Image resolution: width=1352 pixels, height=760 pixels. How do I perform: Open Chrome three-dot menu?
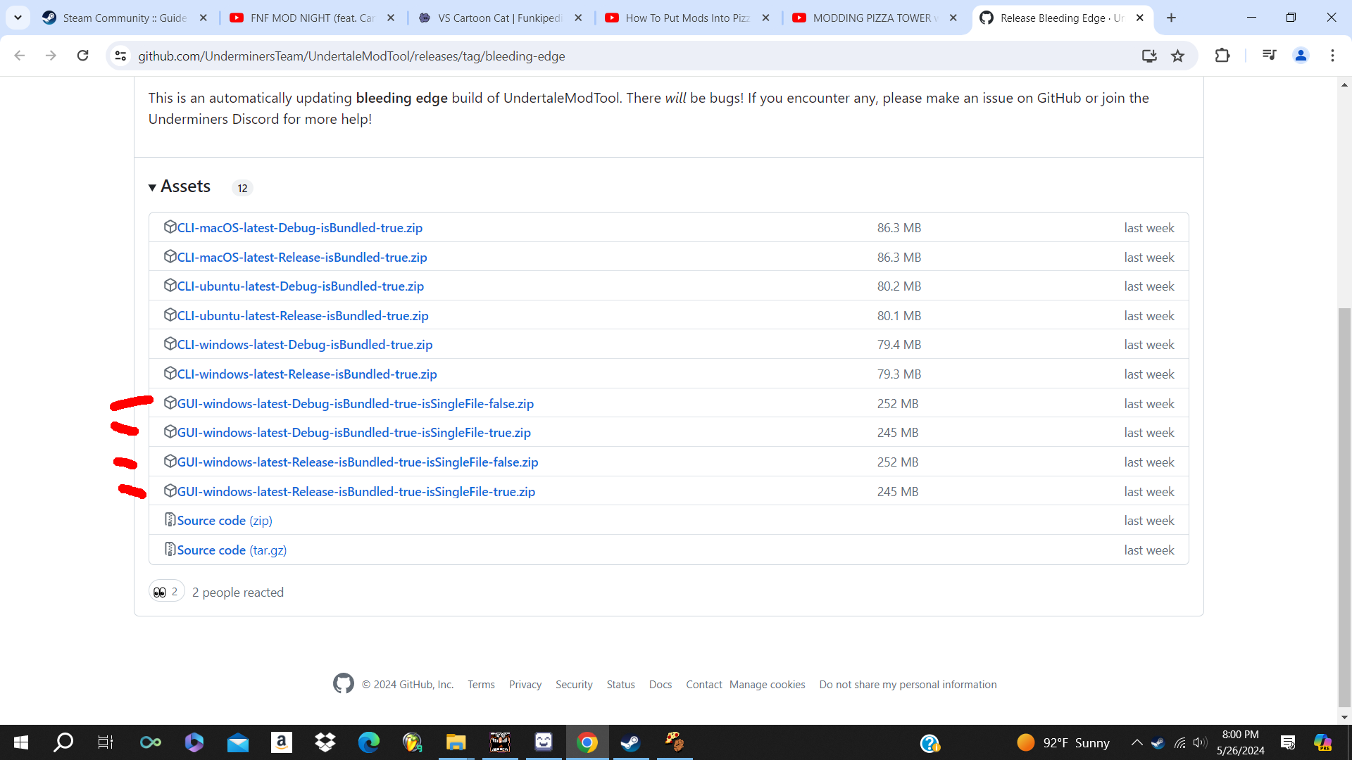[1332, 56]
